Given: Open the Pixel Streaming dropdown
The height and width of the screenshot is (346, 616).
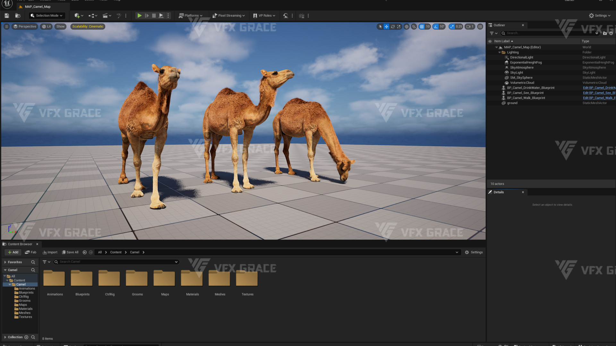Looking at the screenshot, I should coord(228,15).
